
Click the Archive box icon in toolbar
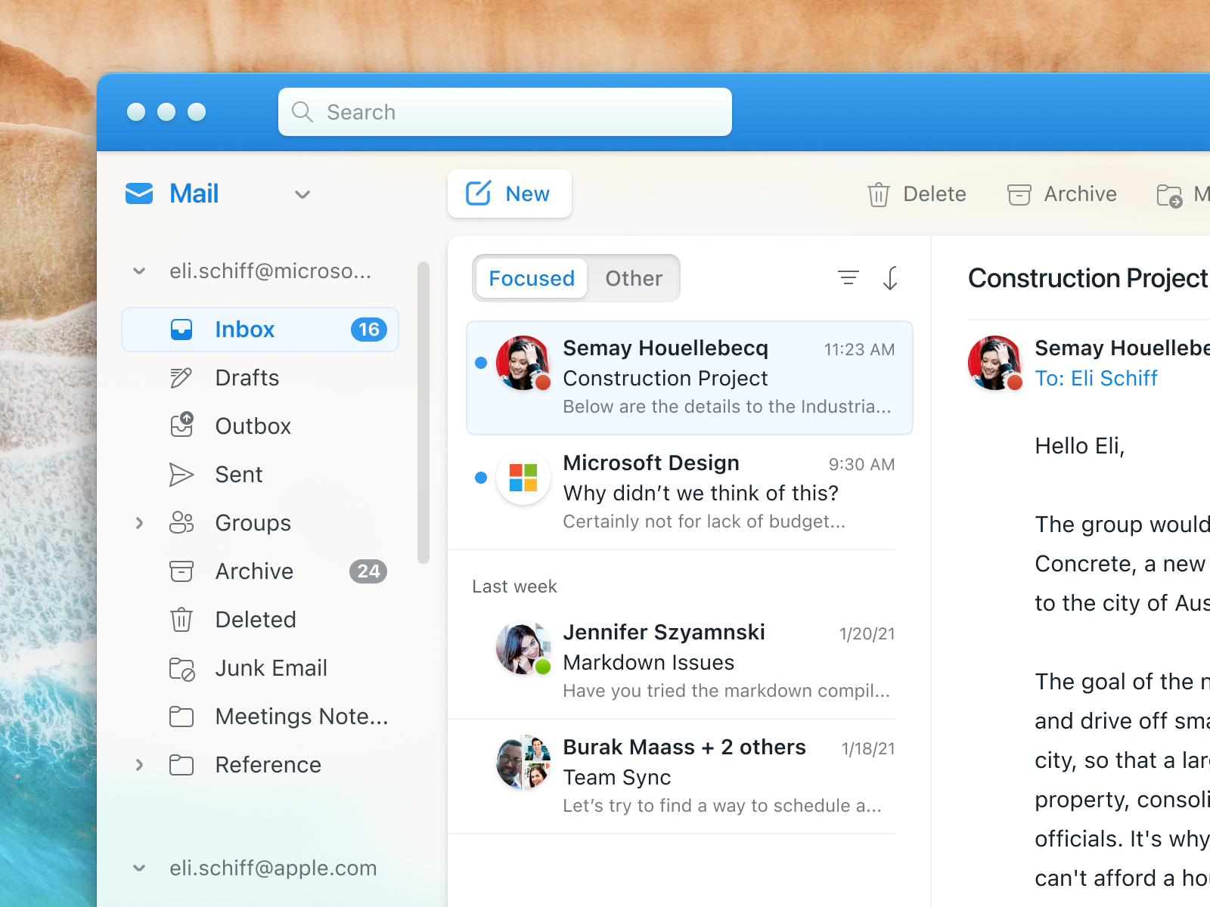click(x=1019, y=195)
